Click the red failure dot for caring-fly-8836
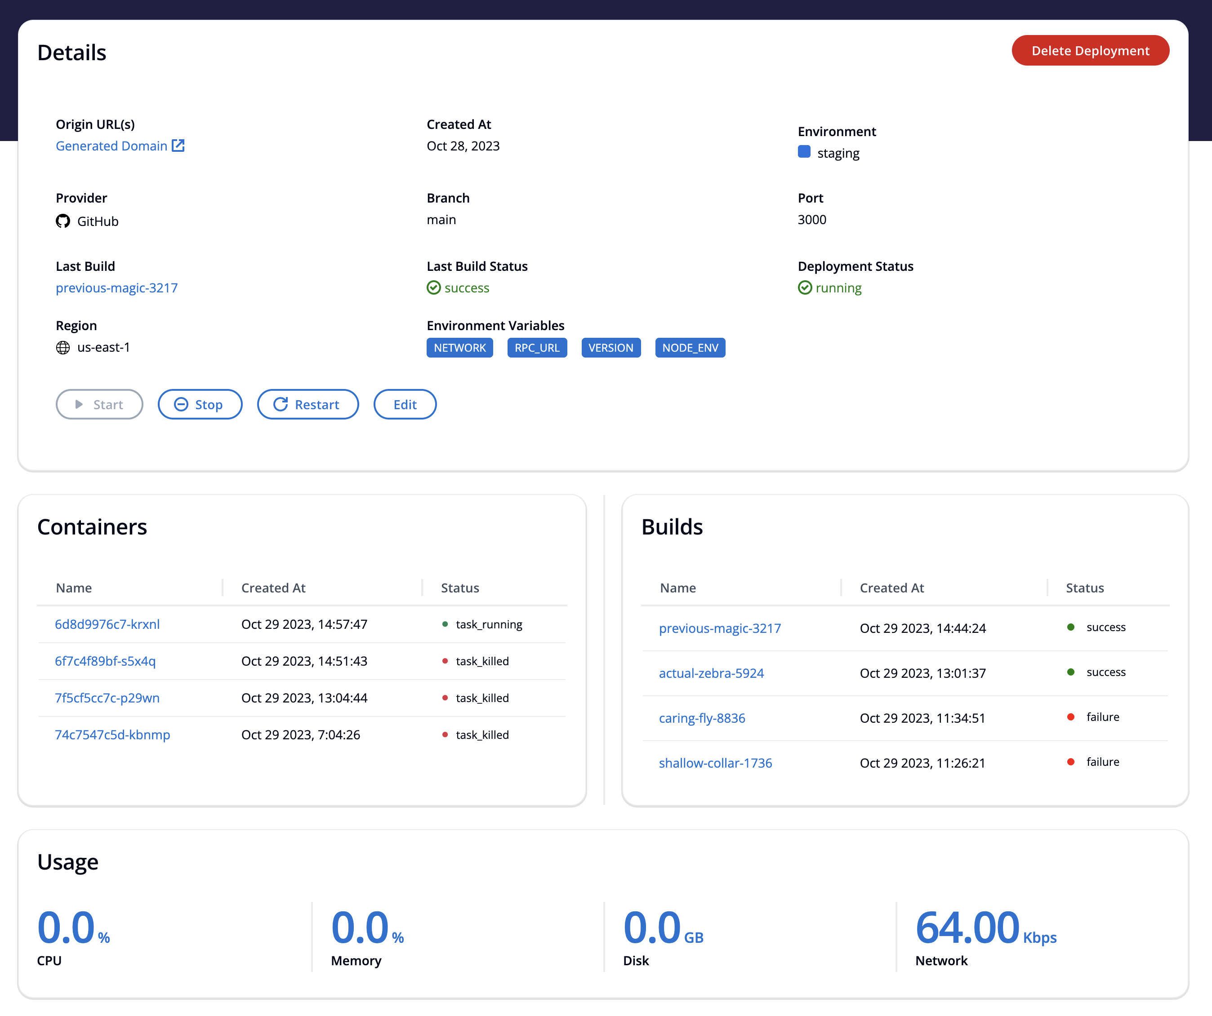 1070,717
